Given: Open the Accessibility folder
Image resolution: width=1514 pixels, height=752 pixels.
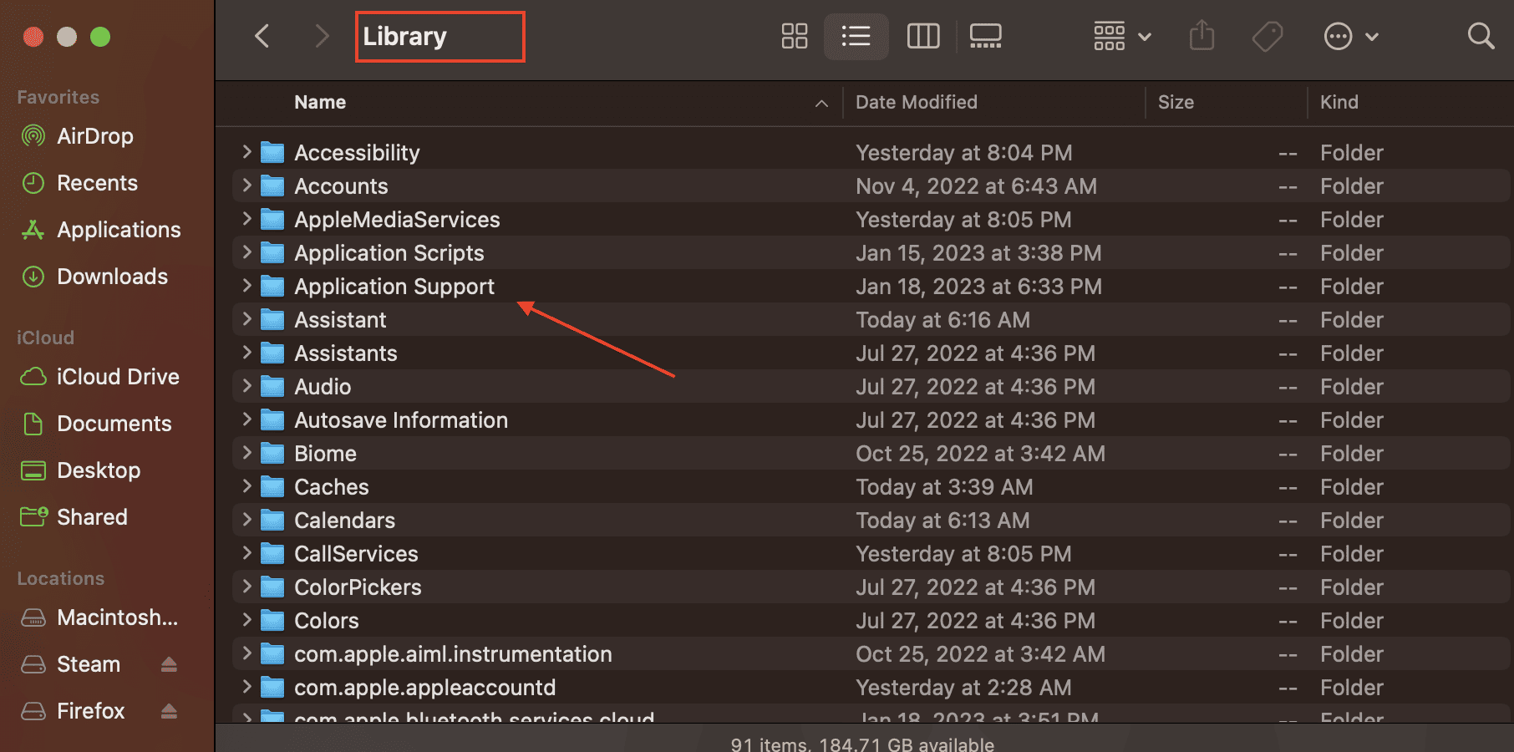Looking at the screenshot, I should 357,152.
